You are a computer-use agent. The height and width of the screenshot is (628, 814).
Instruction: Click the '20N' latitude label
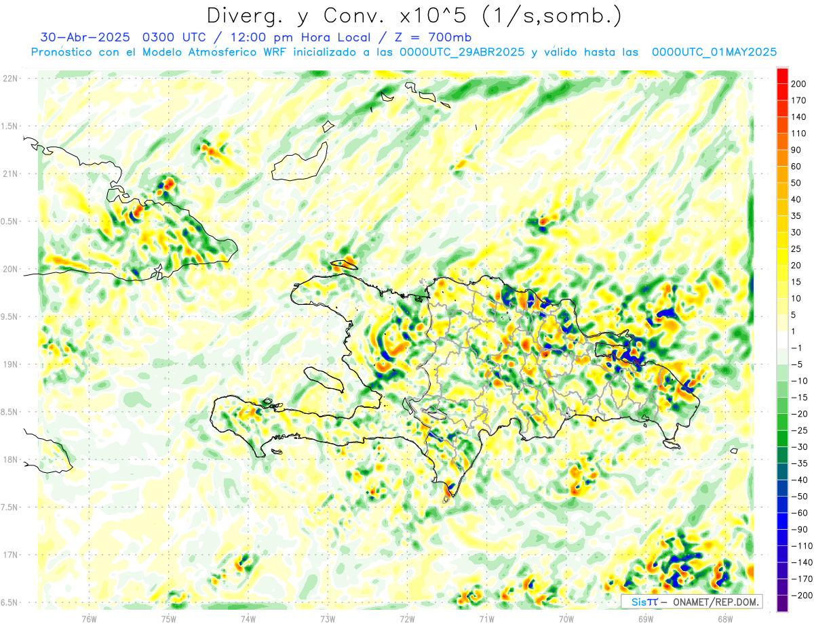coord(10,269)
